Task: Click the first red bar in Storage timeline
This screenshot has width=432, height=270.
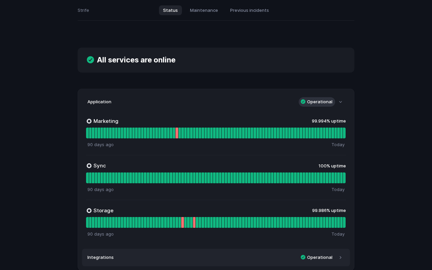Action: 183,222
